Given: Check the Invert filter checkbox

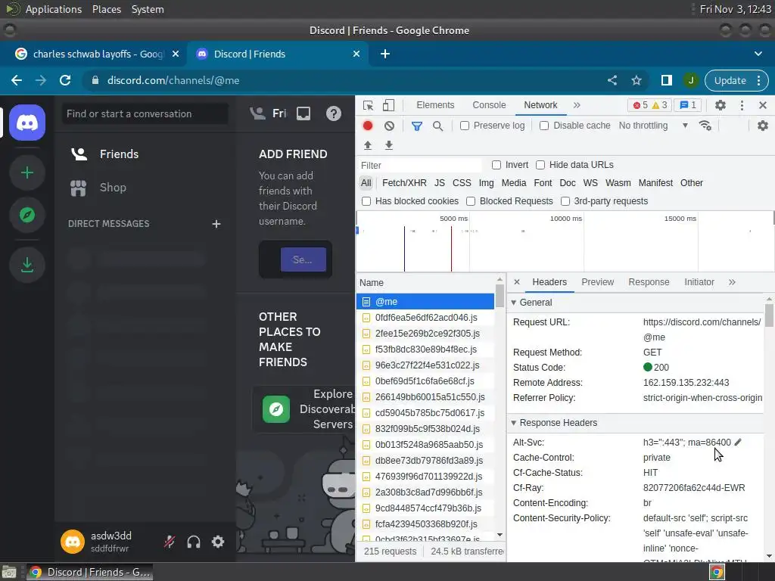Looking at the screenshot, I should (x=496, y=165).
